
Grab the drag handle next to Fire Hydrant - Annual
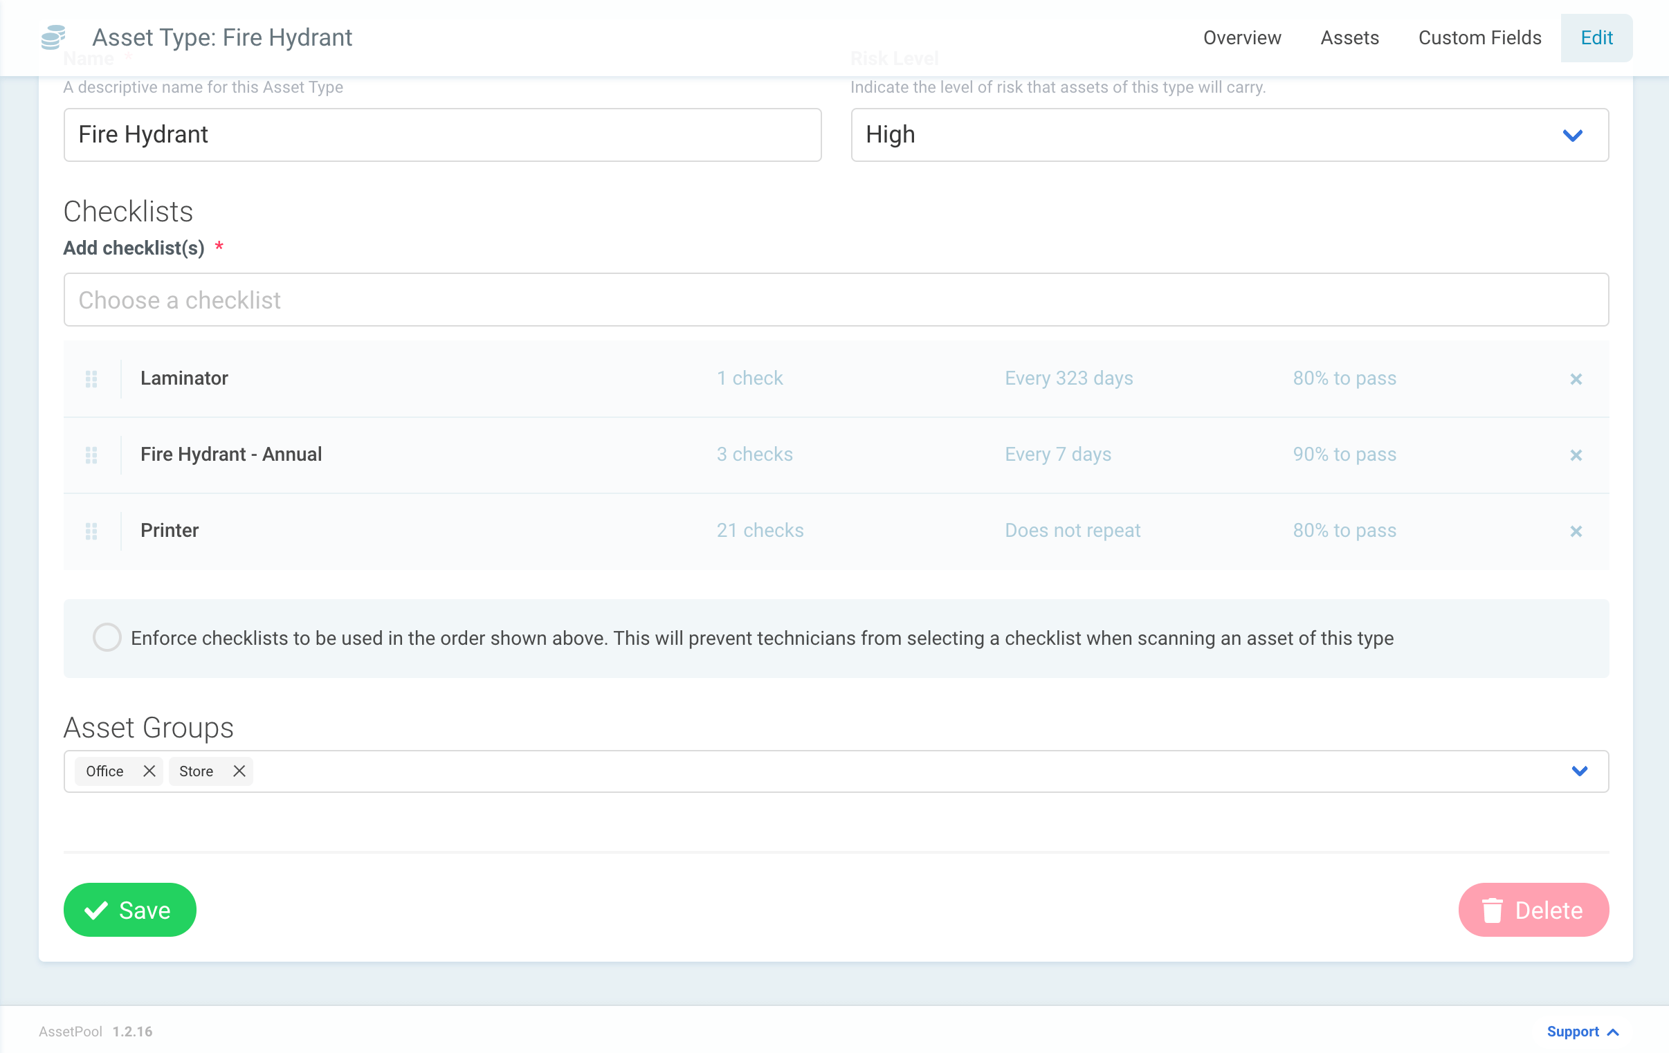point(91,455)
